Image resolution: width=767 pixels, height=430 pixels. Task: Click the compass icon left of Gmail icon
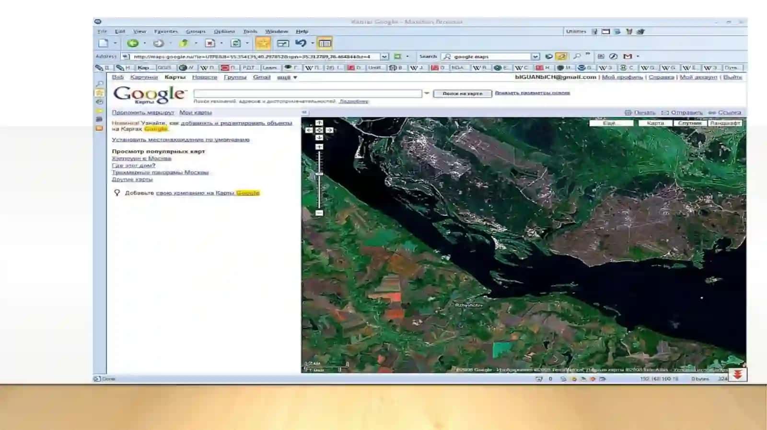click(613, 56)
